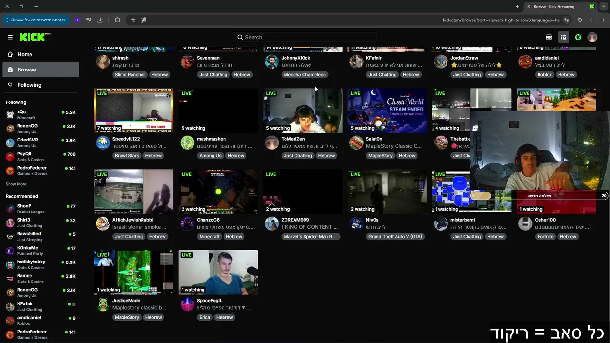Image resolution: width=610 pixels, height=343 pixels.
Task: Open the SalatOn Classic World stream thumbnail
Action: click(x=387, y=111)
